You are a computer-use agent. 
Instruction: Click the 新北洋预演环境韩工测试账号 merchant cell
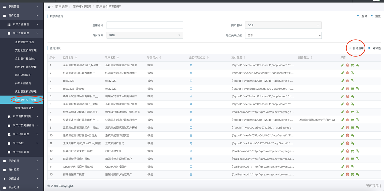click(123, 112)
